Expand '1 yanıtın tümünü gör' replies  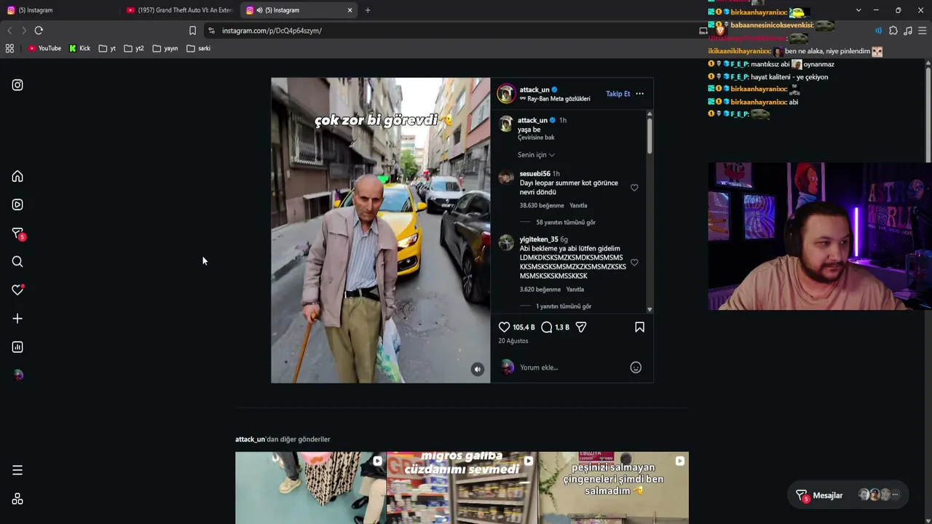click(564, 306)
